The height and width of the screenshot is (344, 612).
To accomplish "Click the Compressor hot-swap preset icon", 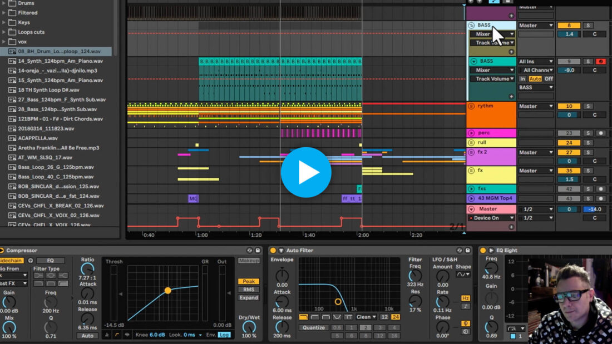I will point(249,251).
